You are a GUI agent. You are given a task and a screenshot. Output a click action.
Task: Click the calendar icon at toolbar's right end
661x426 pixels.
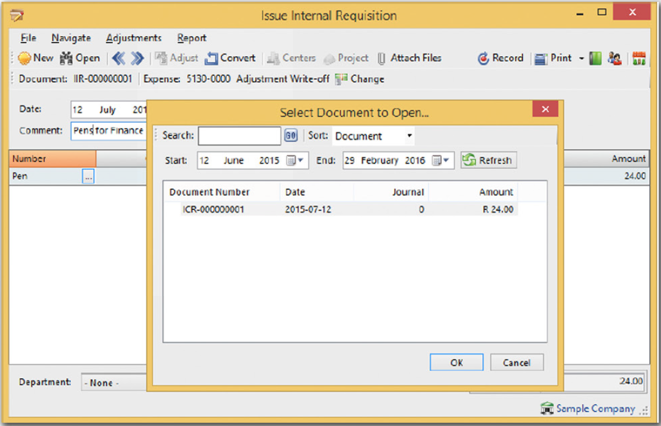click(639, 59)
